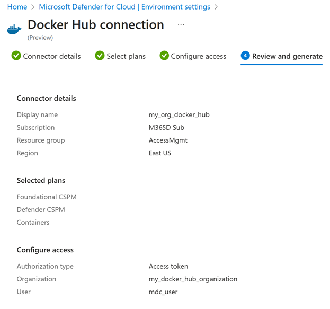330x309 pixels.
Task: Select the my_docker_hub_organization value
Action: pos(193,279)
